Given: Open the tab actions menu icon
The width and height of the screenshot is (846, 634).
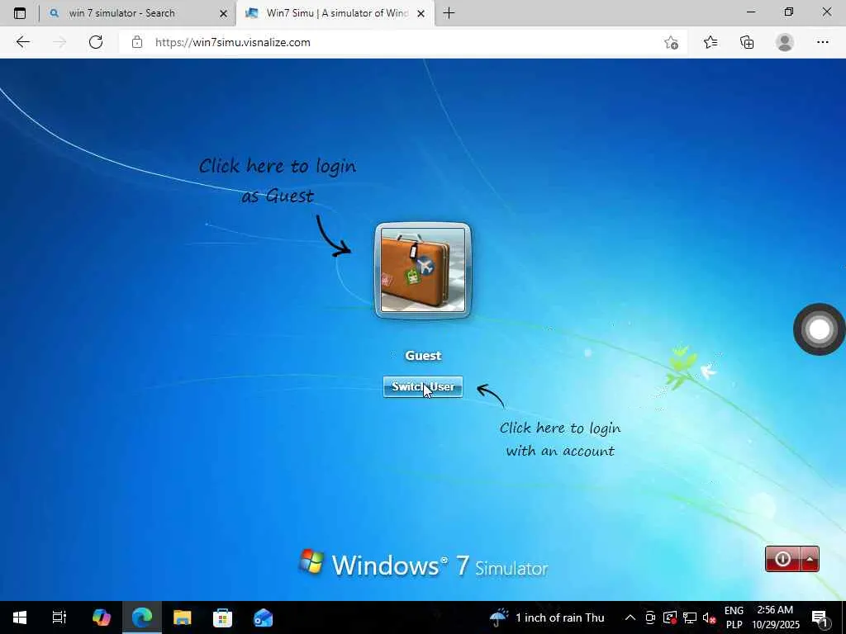Looking at the screenshot, I should pos(20,13).
